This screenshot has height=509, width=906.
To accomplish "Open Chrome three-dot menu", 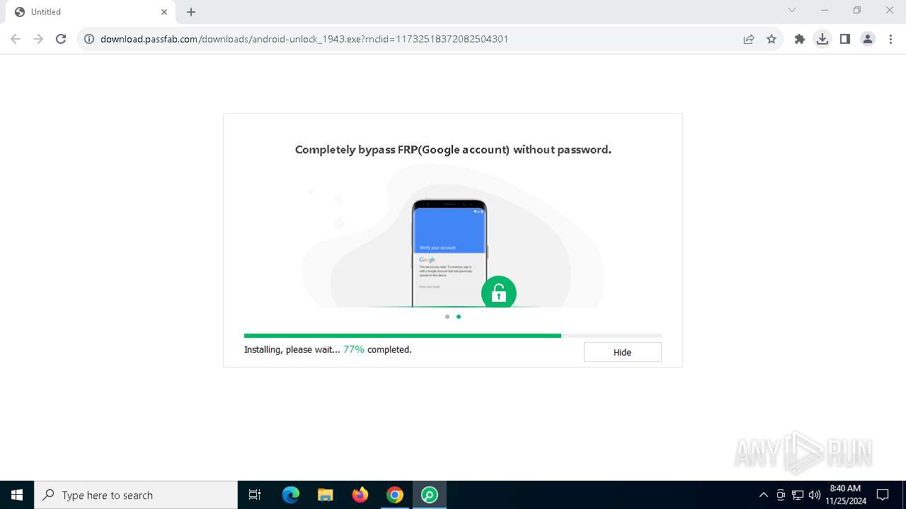I will click(x=890, y=39).
